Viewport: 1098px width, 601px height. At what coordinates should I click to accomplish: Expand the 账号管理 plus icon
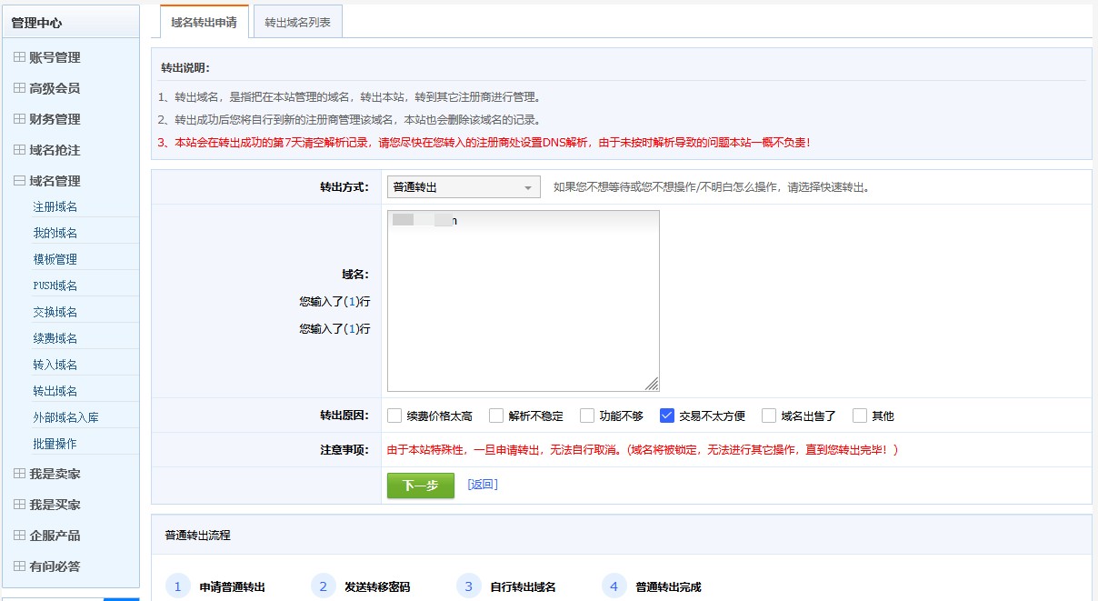tap(19, 57)
